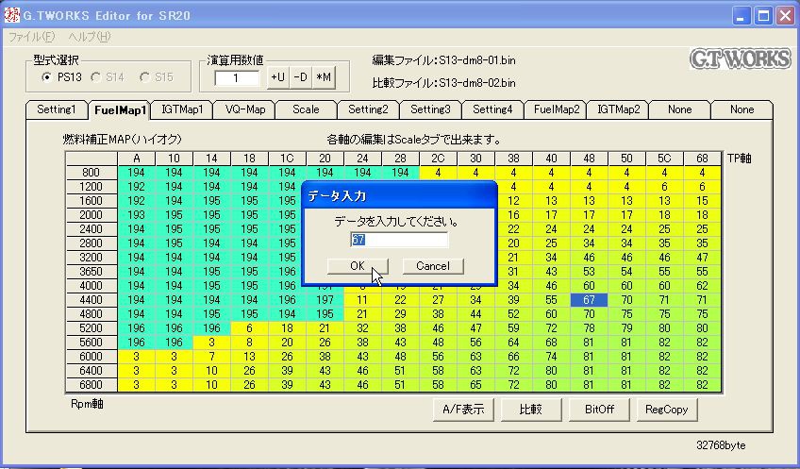This screenshot has height=469, width=800.
Task: Switch to the FuelMap1 tab
Action: 120,109
